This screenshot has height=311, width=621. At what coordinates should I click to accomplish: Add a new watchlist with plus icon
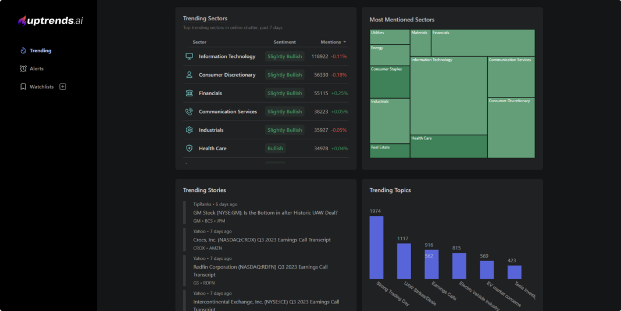pos(63,87)
